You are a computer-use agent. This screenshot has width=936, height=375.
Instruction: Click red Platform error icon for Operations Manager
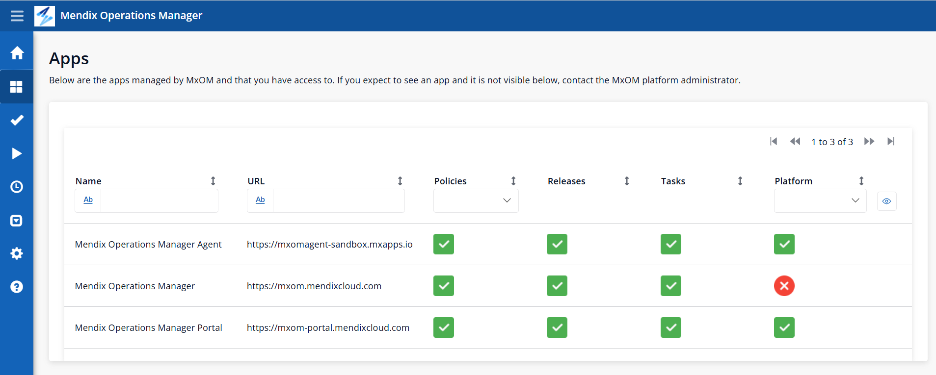[x=784, y=286]
